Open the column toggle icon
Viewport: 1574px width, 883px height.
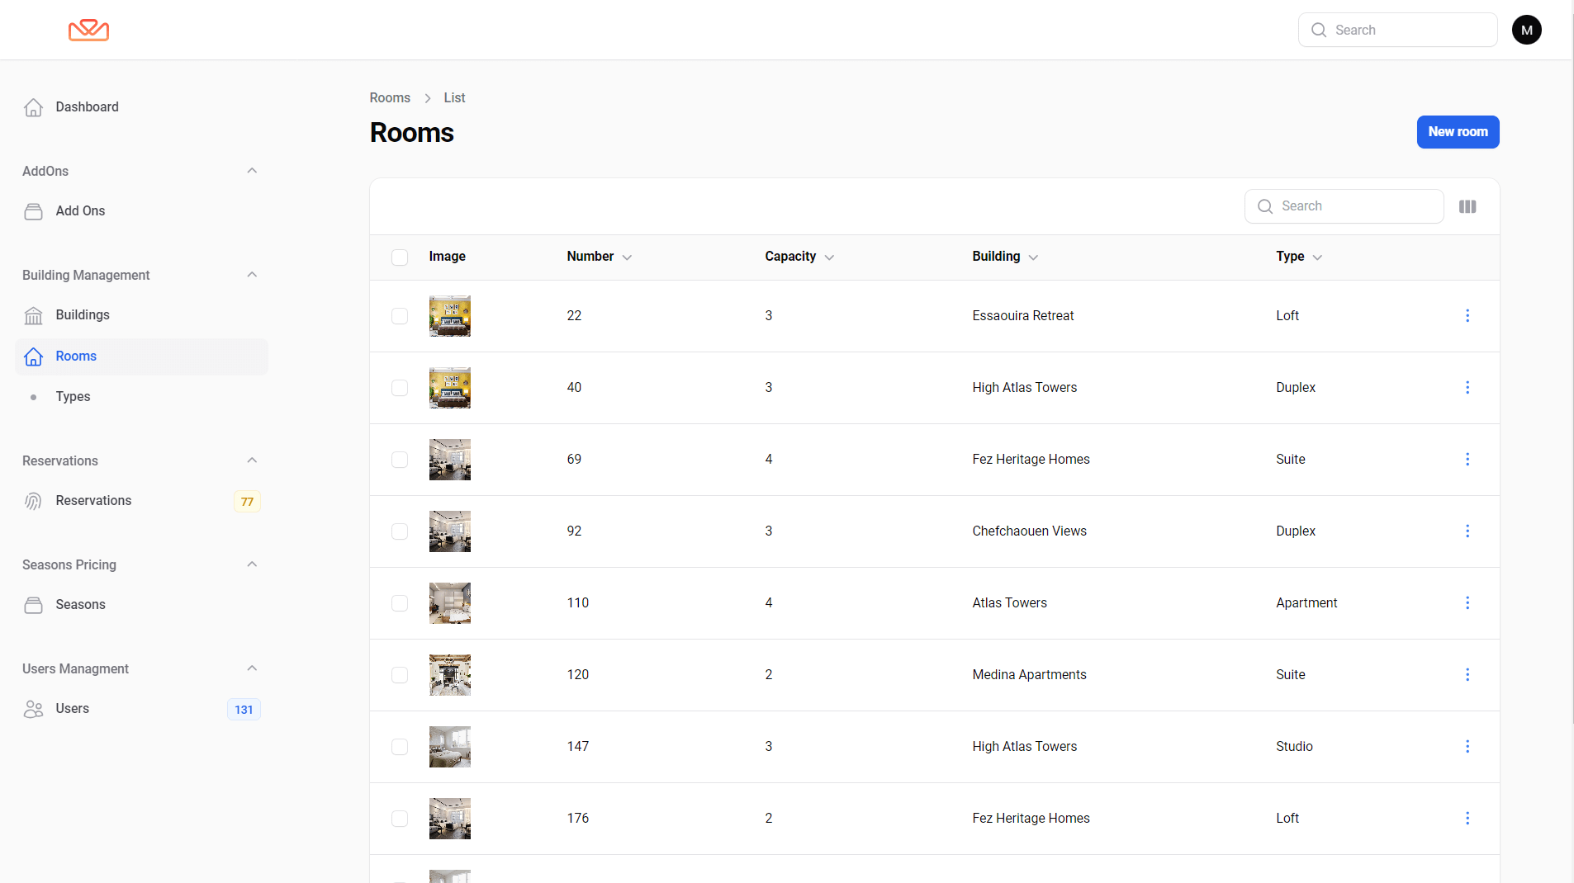[1467, 206]
